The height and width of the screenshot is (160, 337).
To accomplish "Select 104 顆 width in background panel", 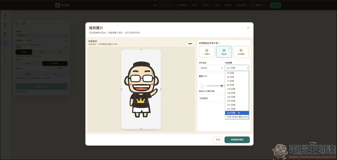I will click(41, 52).
